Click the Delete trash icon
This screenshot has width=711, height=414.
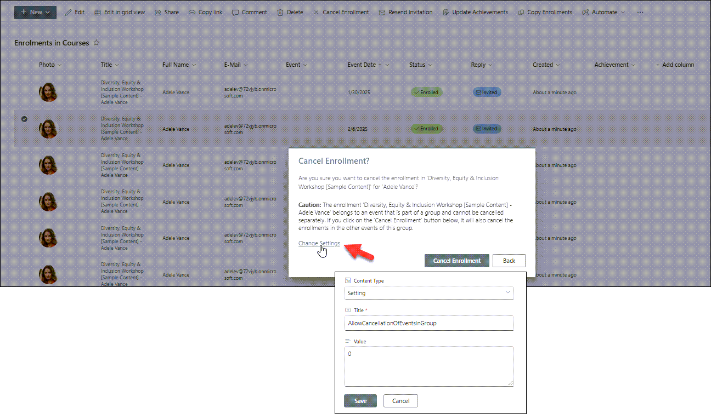[280, 12]
